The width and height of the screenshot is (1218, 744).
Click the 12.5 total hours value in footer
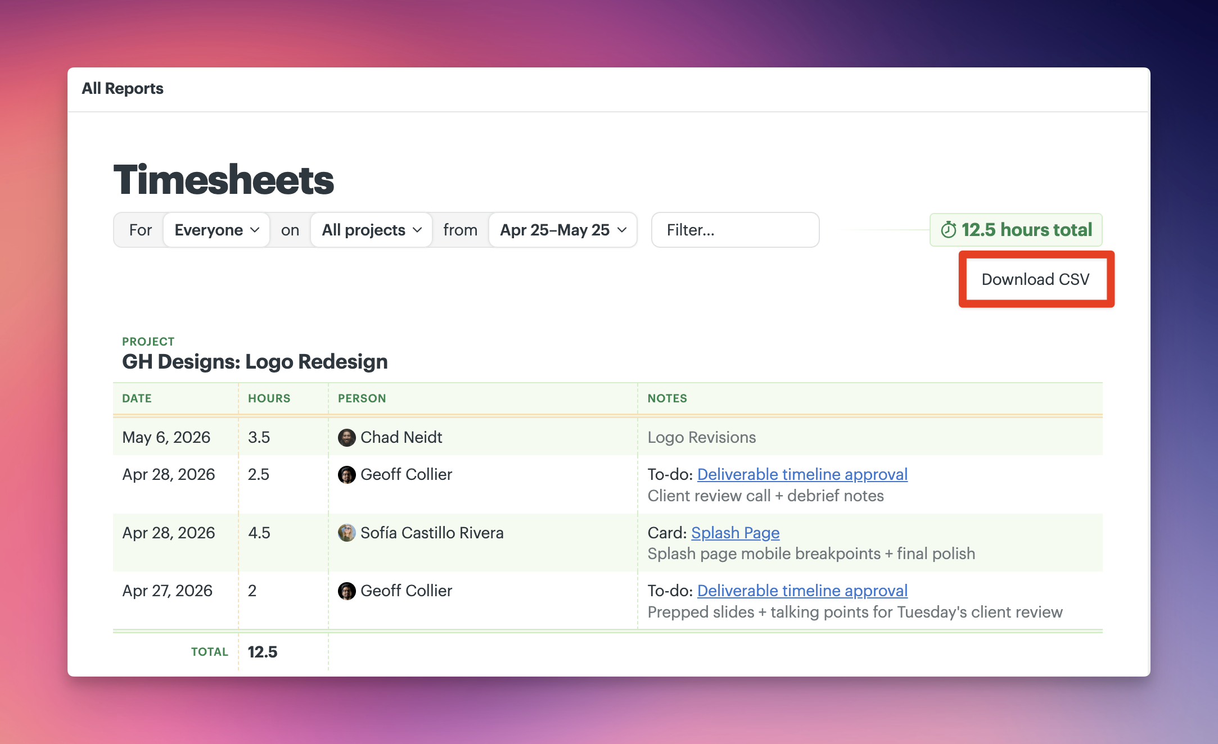(x=263, y=652)
